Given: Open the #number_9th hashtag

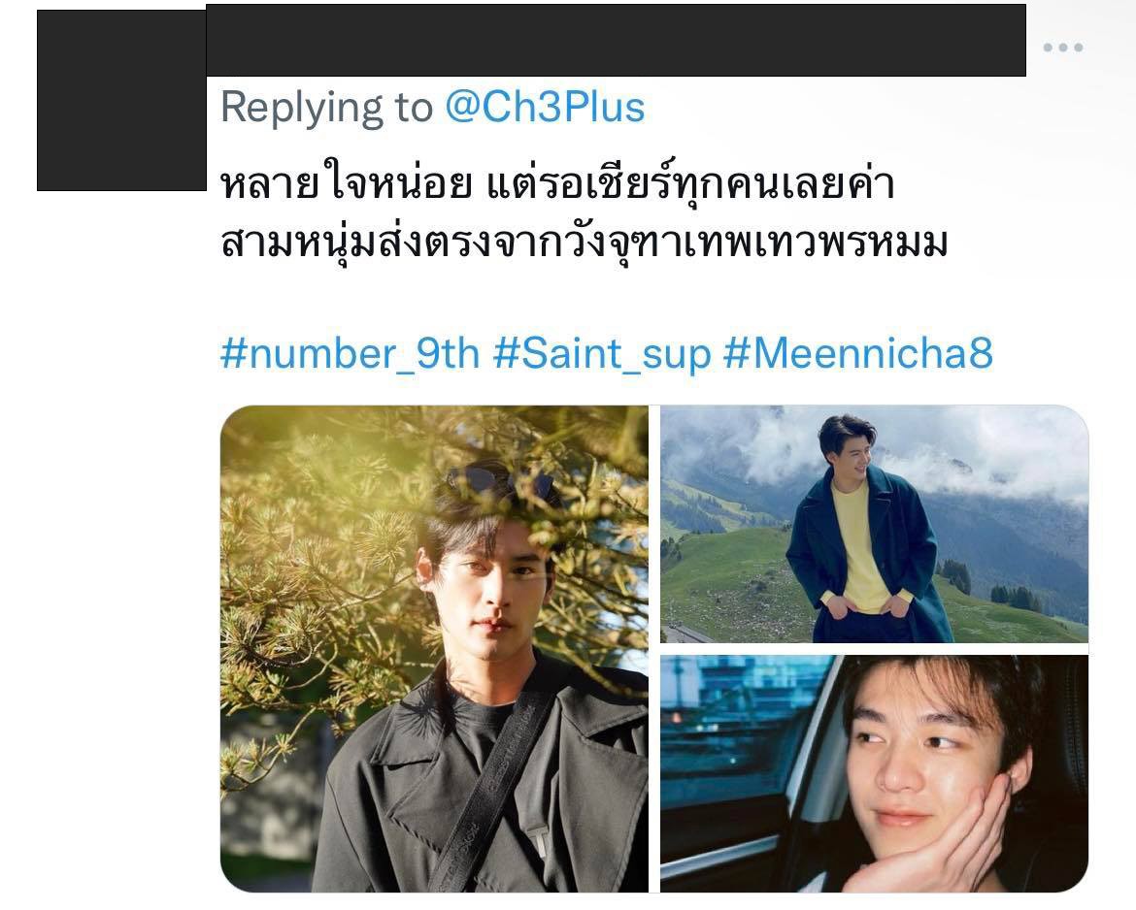Looking at the screenshot, I should click(350, 354).
